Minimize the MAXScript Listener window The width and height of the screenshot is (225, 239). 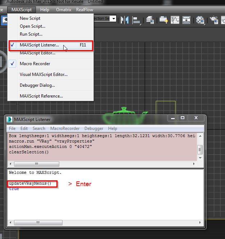(x=173, y=118)
